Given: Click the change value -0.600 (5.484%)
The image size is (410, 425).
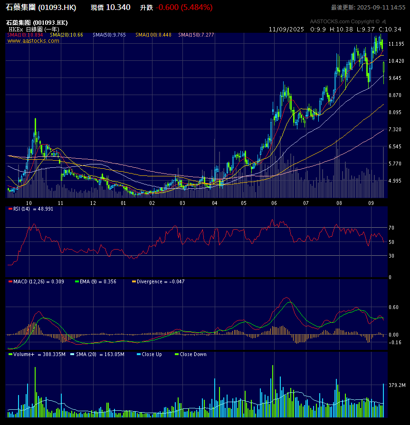Looking at the screenshot, I should (184, 7).
